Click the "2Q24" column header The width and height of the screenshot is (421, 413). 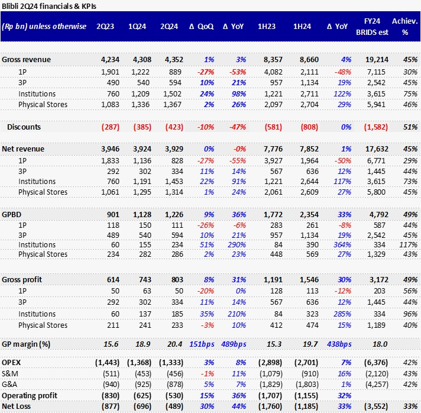pos(169,27)
